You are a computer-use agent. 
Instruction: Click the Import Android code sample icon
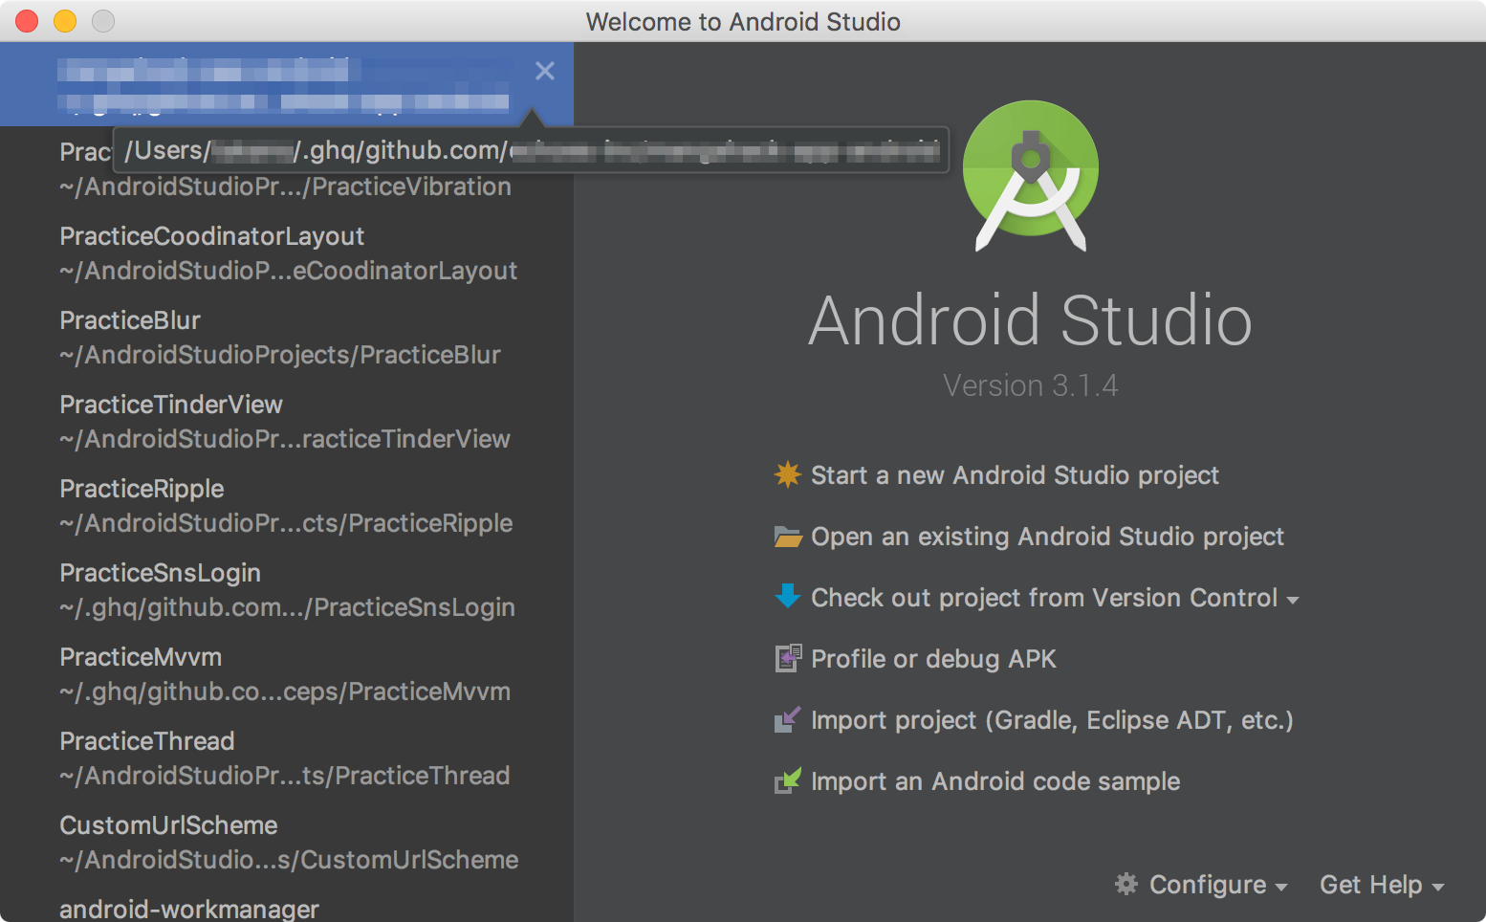point(787,780)
